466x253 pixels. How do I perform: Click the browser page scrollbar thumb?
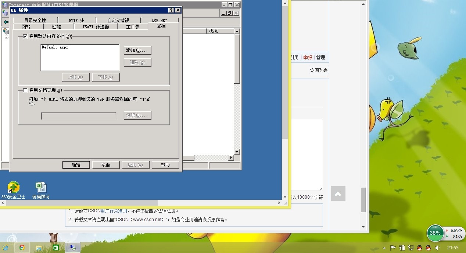tap(363, 200)
